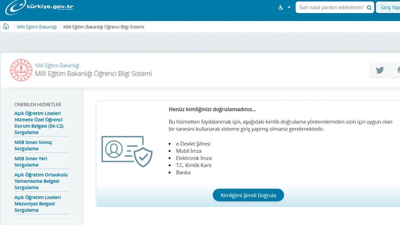Click the wheelchair accessibility icon

[x=281, y=7]
